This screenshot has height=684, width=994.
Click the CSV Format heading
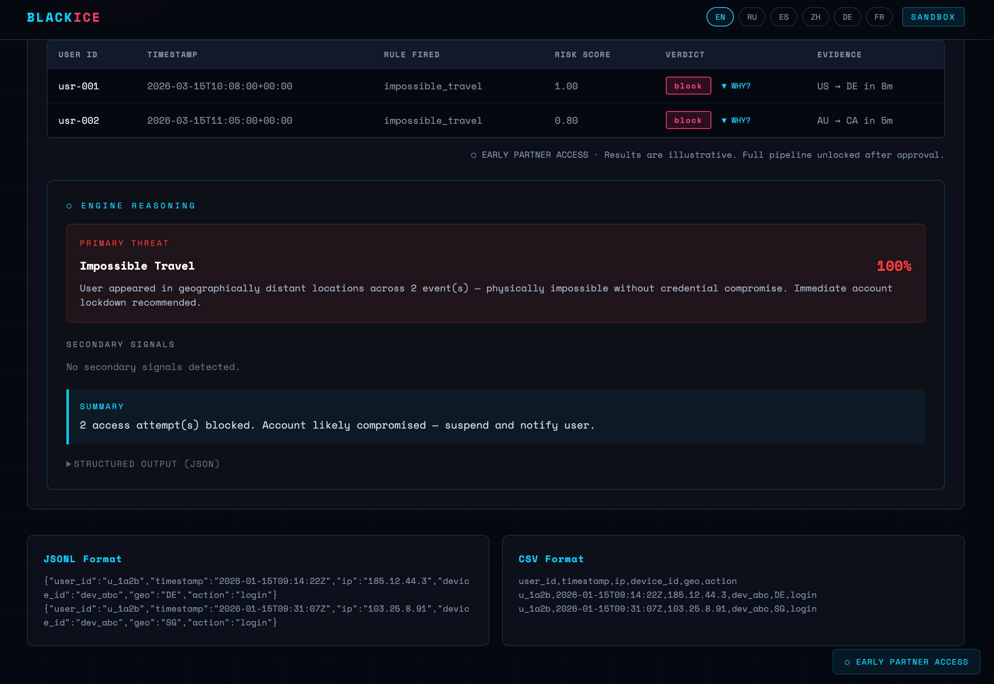coord(551,559)
